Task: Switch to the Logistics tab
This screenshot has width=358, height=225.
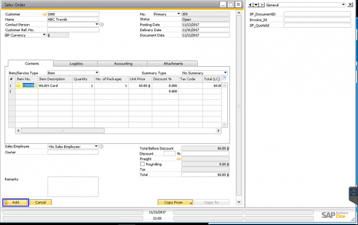Action: tap(76, 63)
